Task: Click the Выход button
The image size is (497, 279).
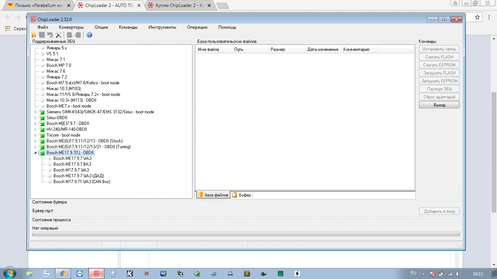Action: 439,105
